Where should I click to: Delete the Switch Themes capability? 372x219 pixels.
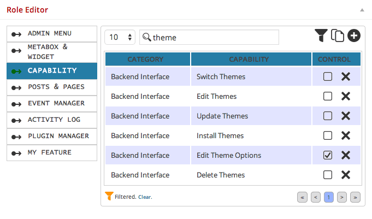[x=346, y=76]
